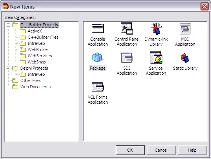Choose the SDI Application icon
This screenshot has width=211, height=159.
pos(127,58)
